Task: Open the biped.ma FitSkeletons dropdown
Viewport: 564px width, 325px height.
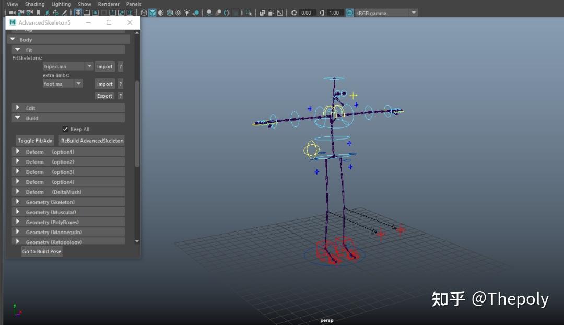Action: (89, 66)
